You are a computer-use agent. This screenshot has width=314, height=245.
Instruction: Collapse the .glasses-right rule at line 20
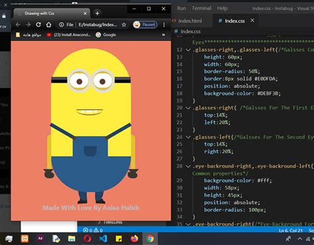pyautogui.click(x=188, y=108)
